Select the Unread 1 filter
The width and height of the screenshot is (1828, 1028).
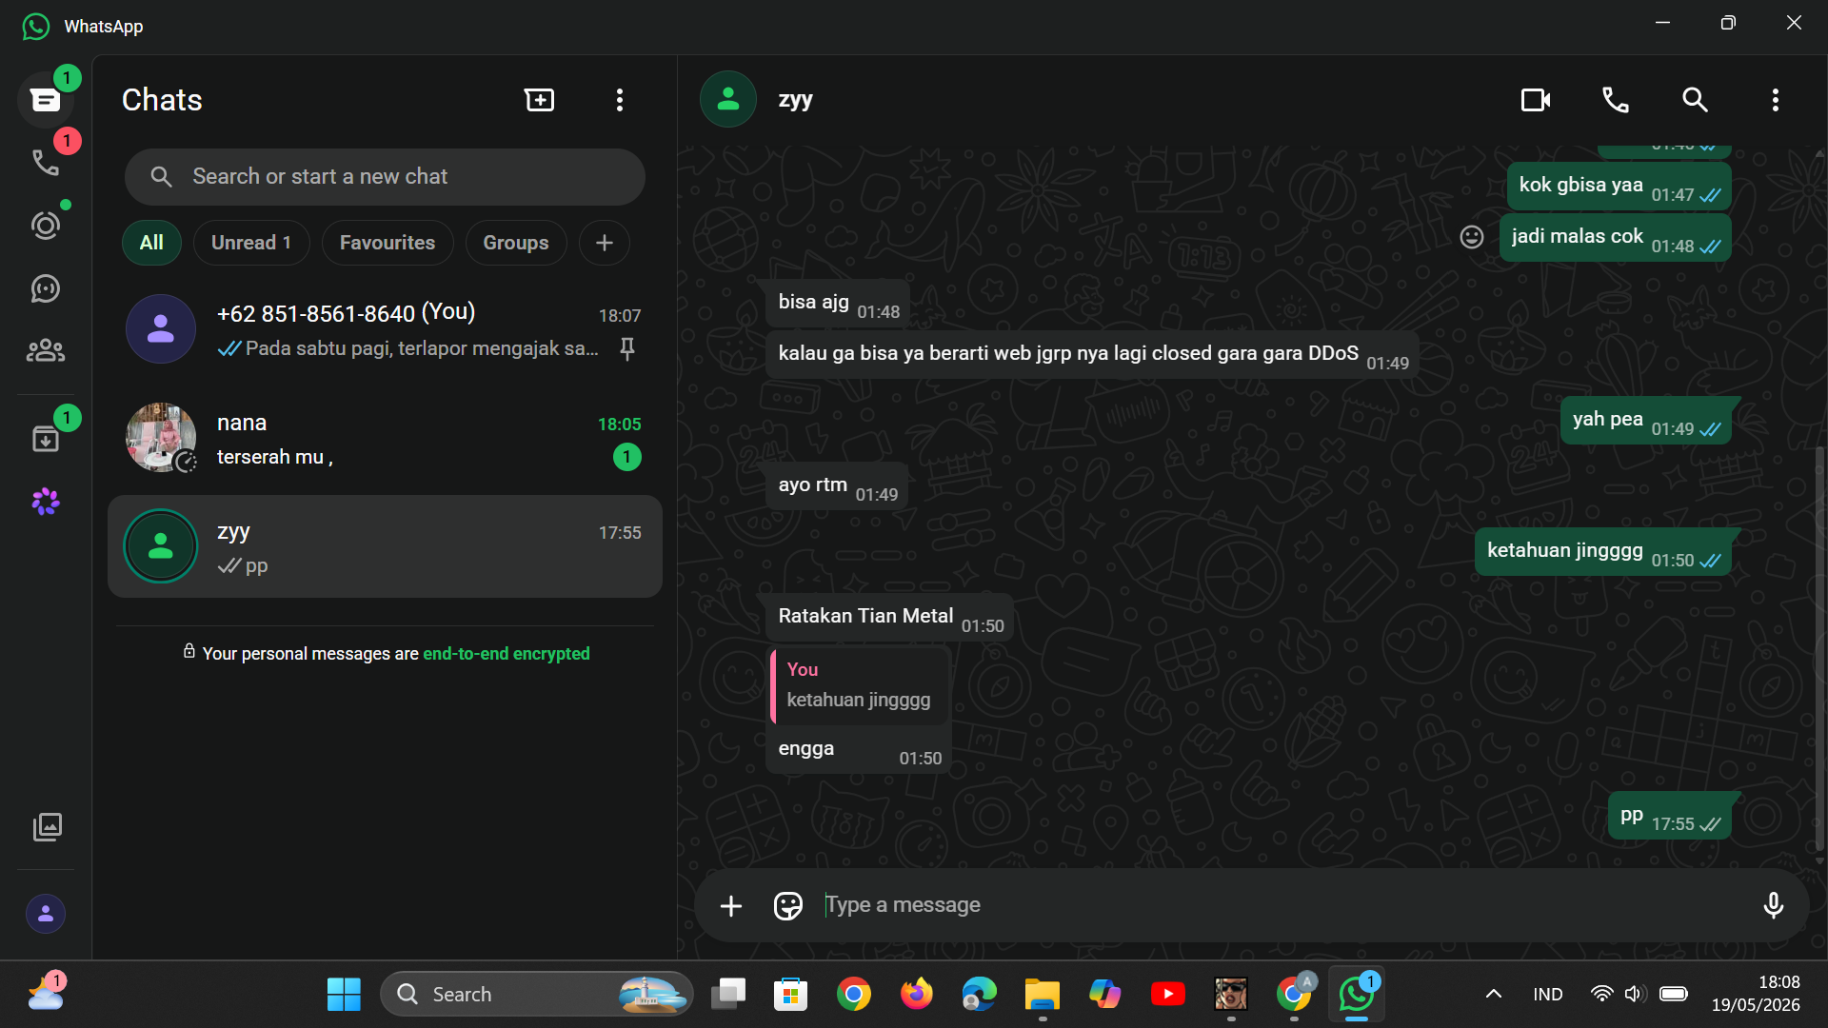[x=251, y=243]
